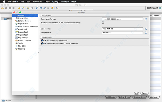Click the yellow connection nodes toolbar icon

point(19,8)
